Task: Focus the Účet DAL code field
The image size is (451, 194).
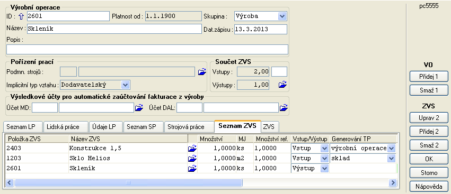Action: pyautogui.click(x=190, y=108)
